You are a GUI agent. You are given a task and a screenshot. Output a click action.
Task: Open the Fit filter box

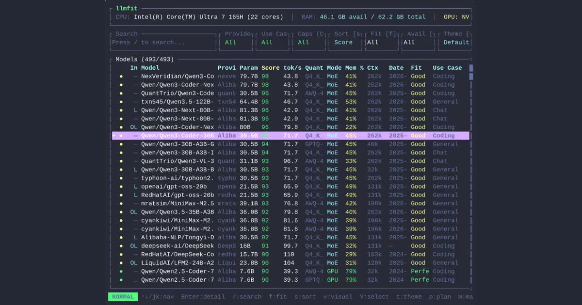tap(382, 42)
